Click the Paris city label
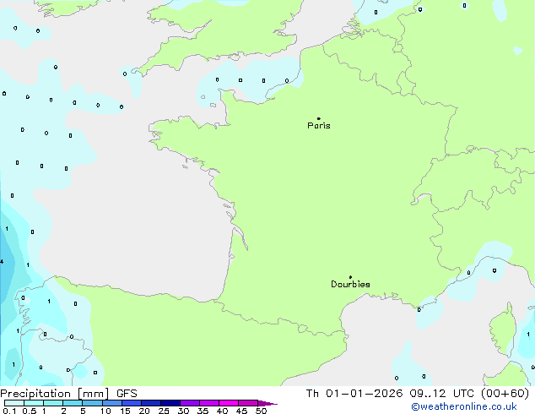This screenshot has height=414, width=535. pyautogui.click(x=319, y=126)
